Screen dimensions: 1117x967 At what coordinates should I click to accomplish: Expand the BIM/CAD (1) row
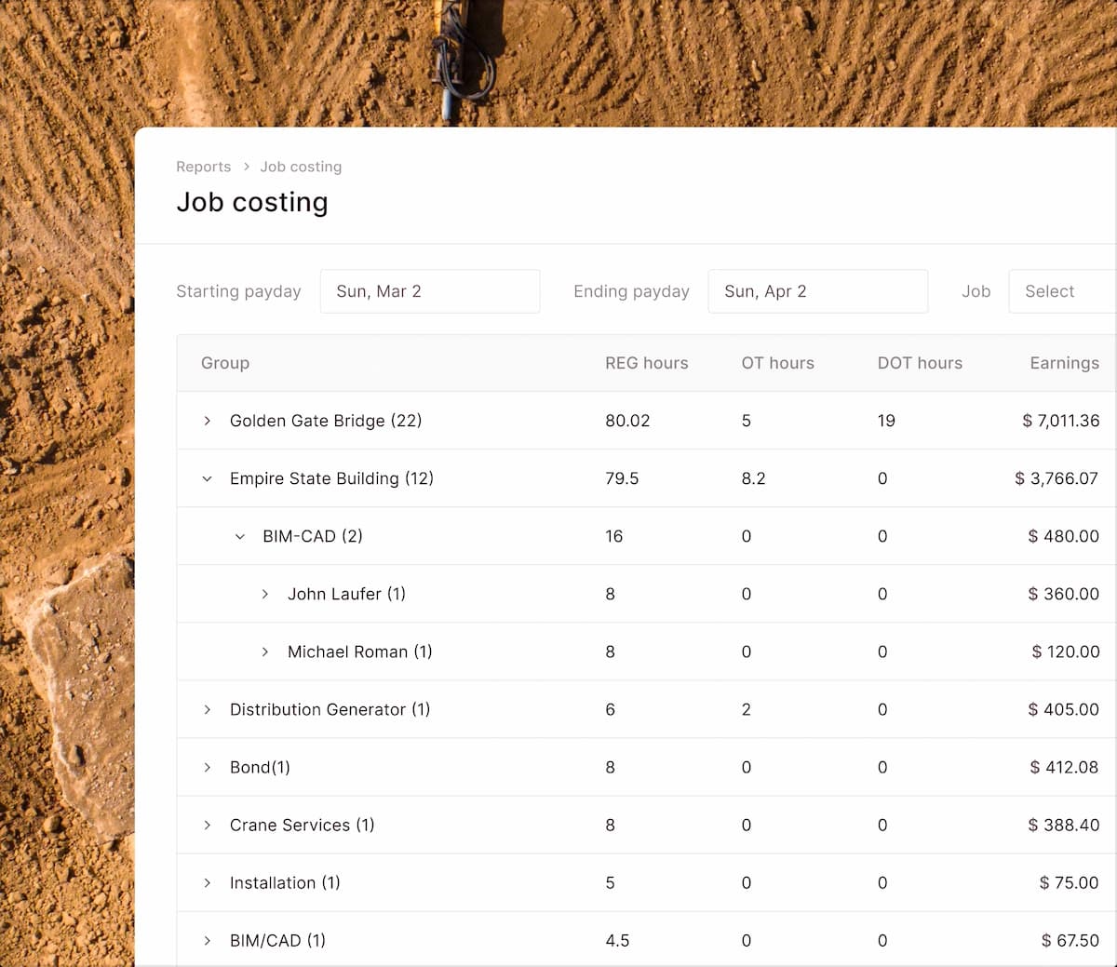click(x=207, y=940)
